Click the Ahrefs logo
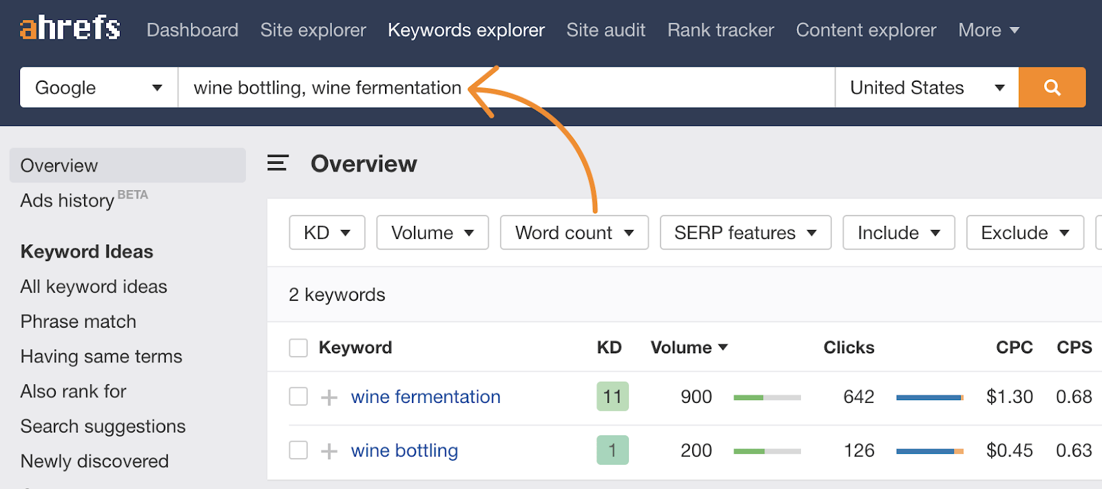Viewport: 1102px width, 489px height. point(70,28)
